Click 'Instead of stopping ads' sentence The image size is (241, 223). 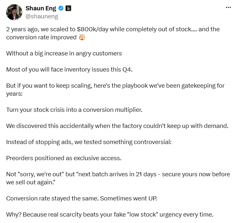89,142
